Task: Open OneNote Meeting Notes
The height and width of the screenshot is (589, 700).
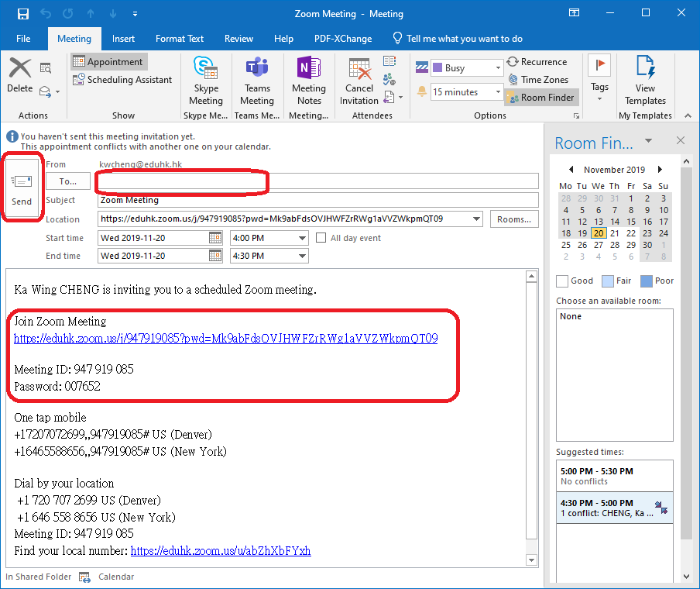Action: 309,81
